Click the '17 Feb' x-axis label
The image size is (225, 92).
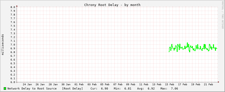click(183, 84)
